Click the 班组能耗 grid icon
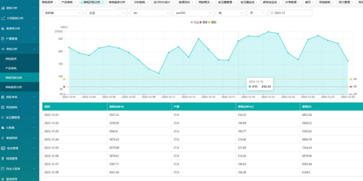Screen dimensions: 363x181 3,107
